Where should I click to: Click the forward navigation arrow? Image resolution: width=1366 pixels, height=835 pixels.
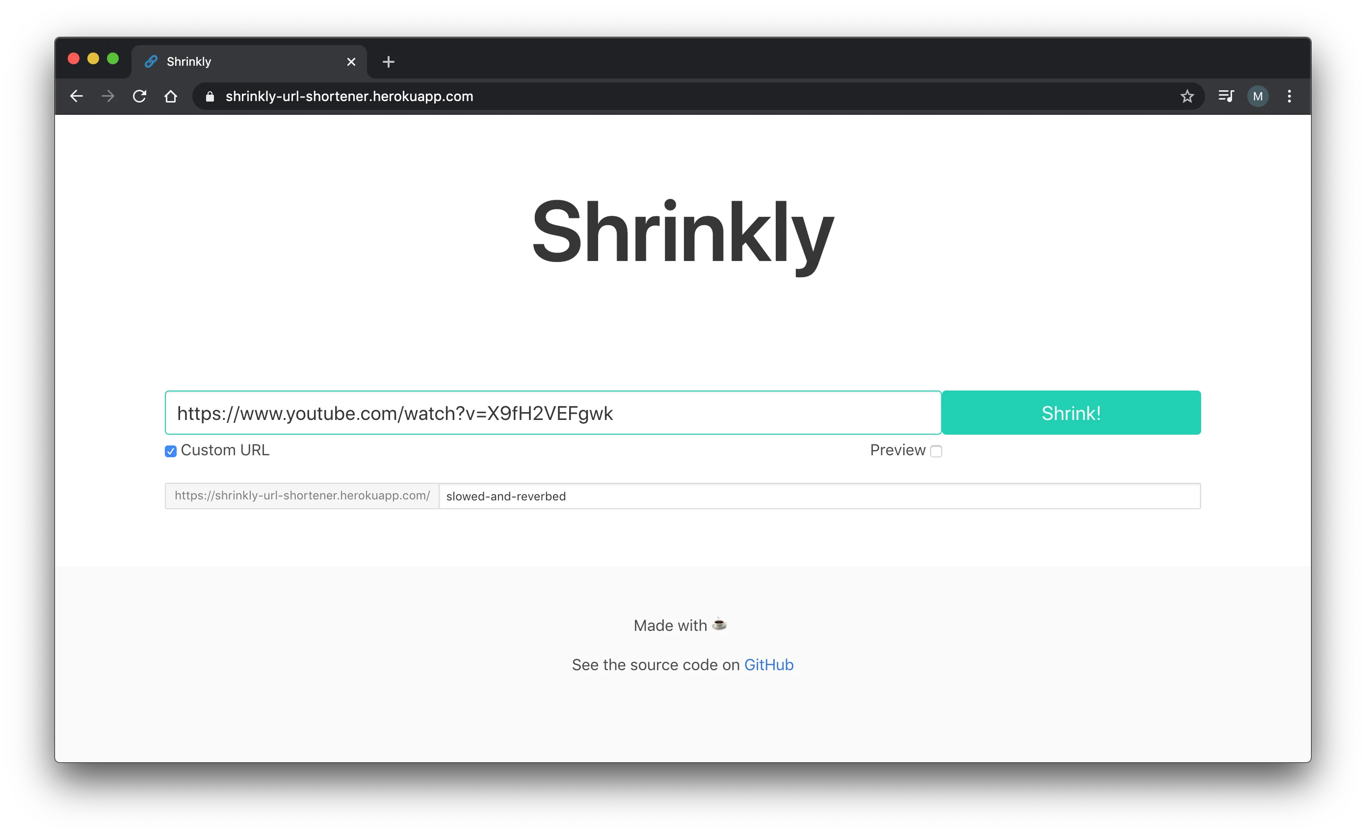click(x=107, y=96)
